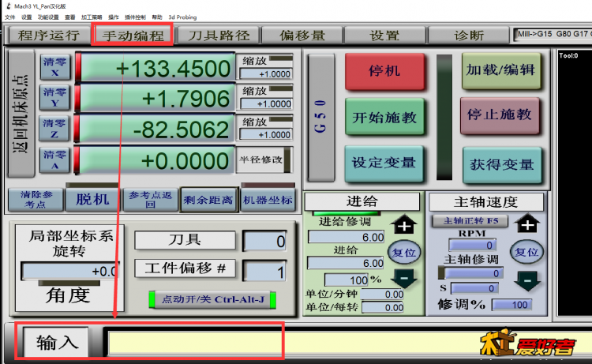592x364 pixels.
Task: Click the spindle S value field
Action: (x=474, y=288)
